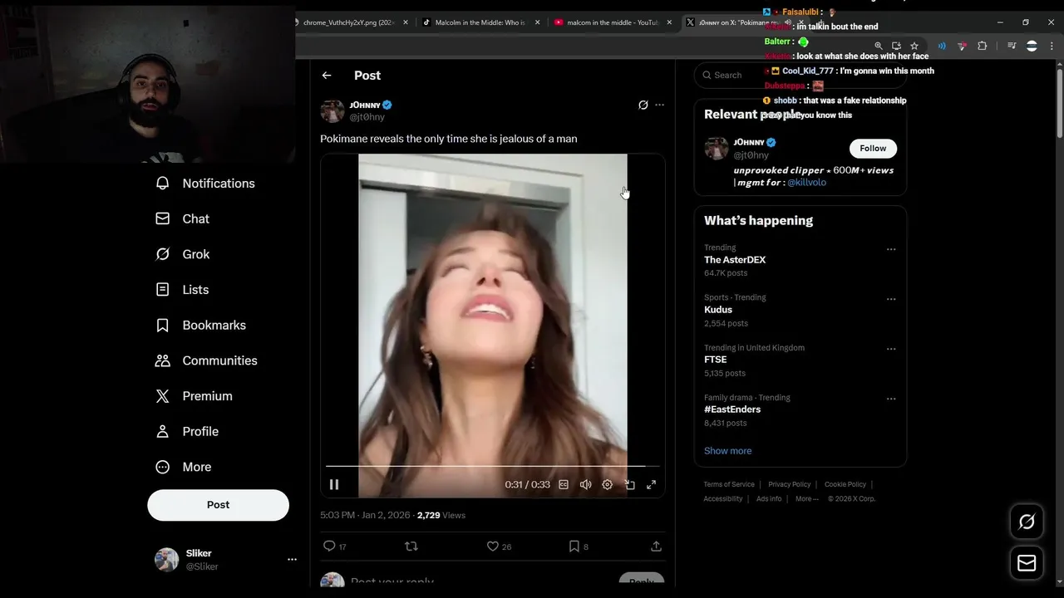Like the post with 26 likes
The image size is (1064, 598).
492,547
